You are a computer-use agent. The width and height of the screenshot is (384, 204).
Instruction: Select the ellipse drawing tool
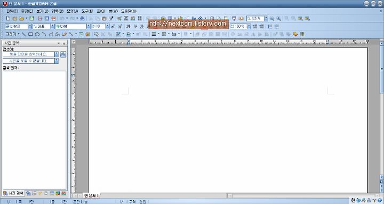pyautogui.click(x=37, y=34)
